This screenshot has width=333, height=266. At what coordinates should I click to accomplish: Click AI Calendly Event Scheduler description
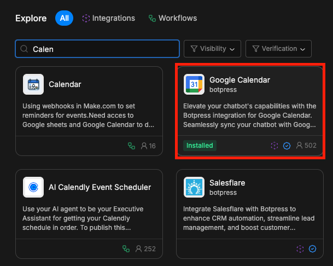click(x=83, y=218)
